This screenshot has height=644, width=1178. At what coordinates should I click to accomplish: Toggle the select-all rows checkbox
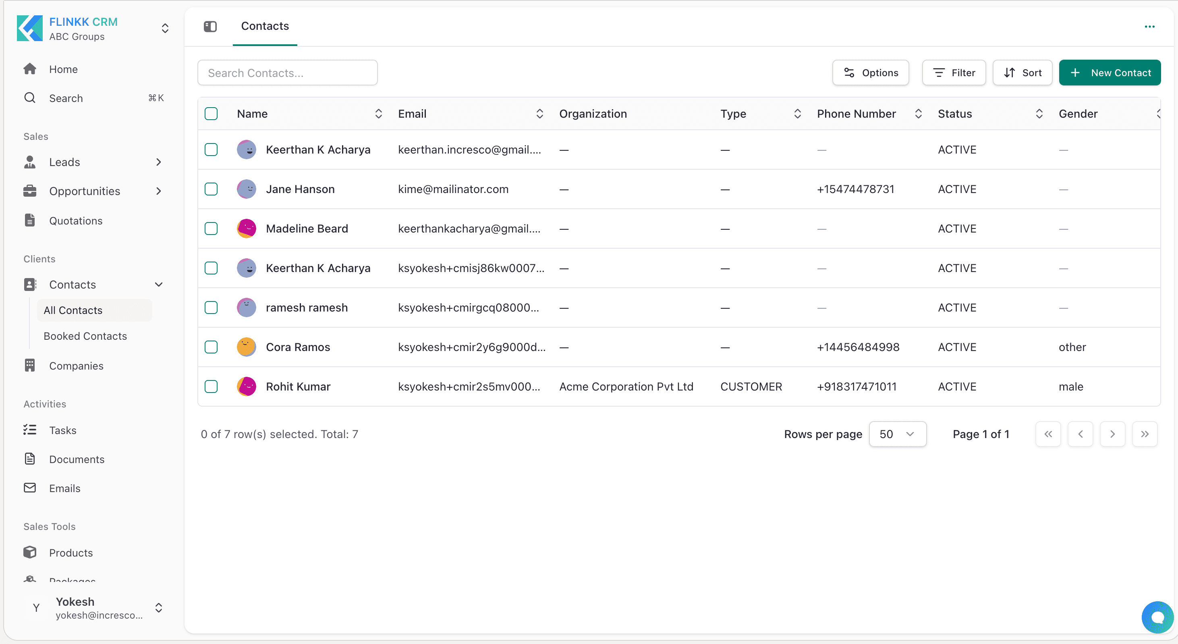click(x=211, y=113)
